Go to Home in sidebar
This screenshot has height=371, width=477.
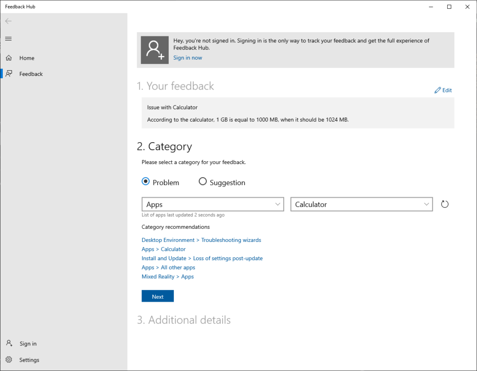coord(64,58)
